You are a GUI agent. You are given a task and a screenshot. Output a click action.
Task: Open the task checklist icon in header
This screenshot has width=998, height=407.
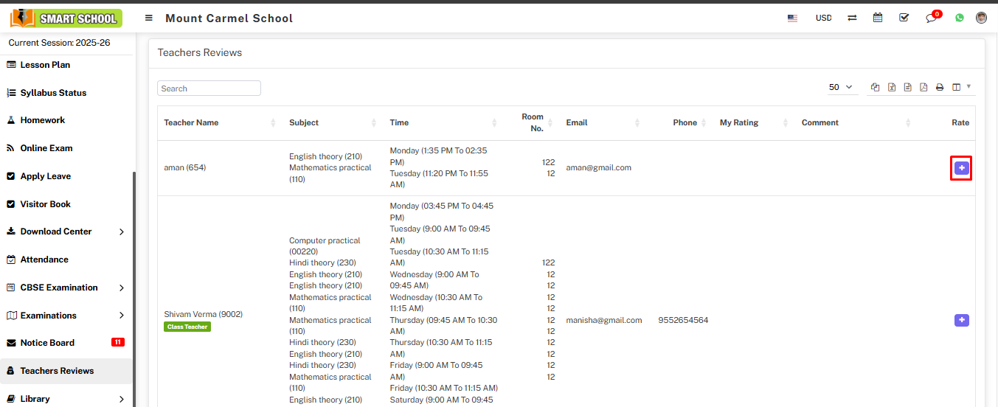pos(904,18)
